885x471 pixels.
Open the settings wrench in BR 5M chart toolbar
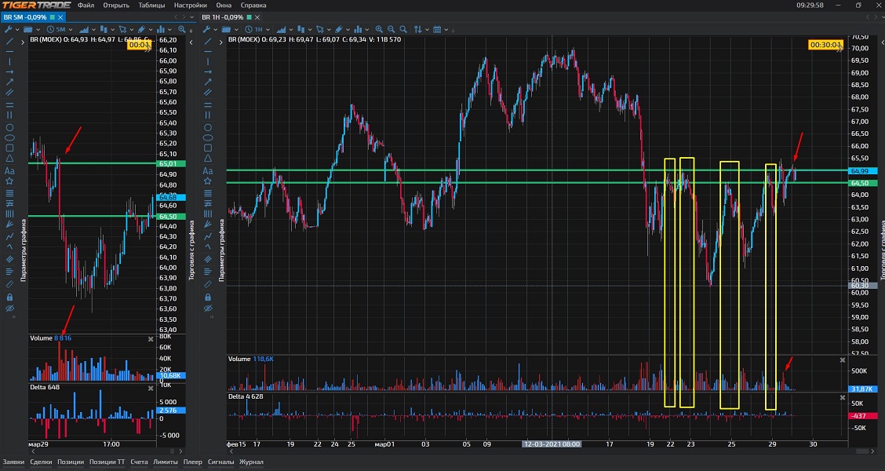[8, 29]
